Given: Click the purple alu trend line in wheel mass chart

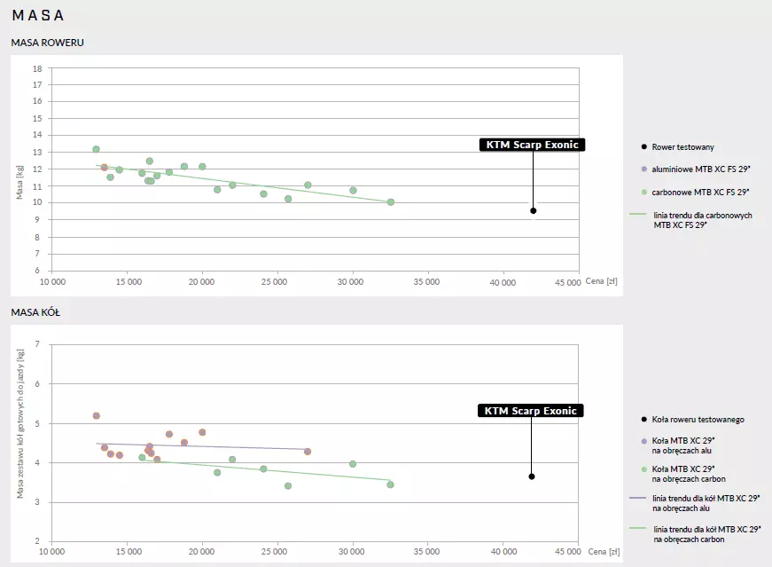Looking at the screenshot, I should click(202, 446).
